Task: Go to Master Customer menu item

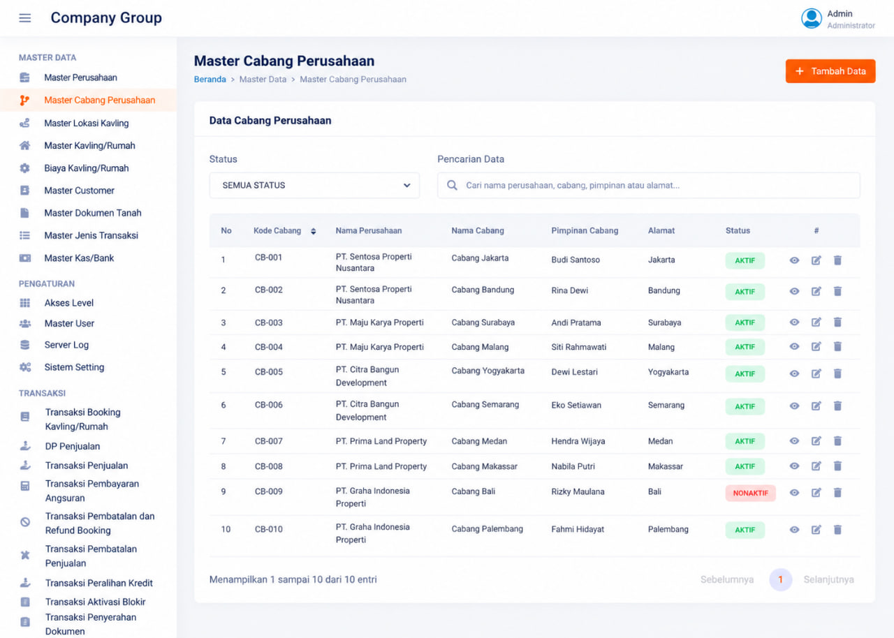Action: (x=79, y=191)
